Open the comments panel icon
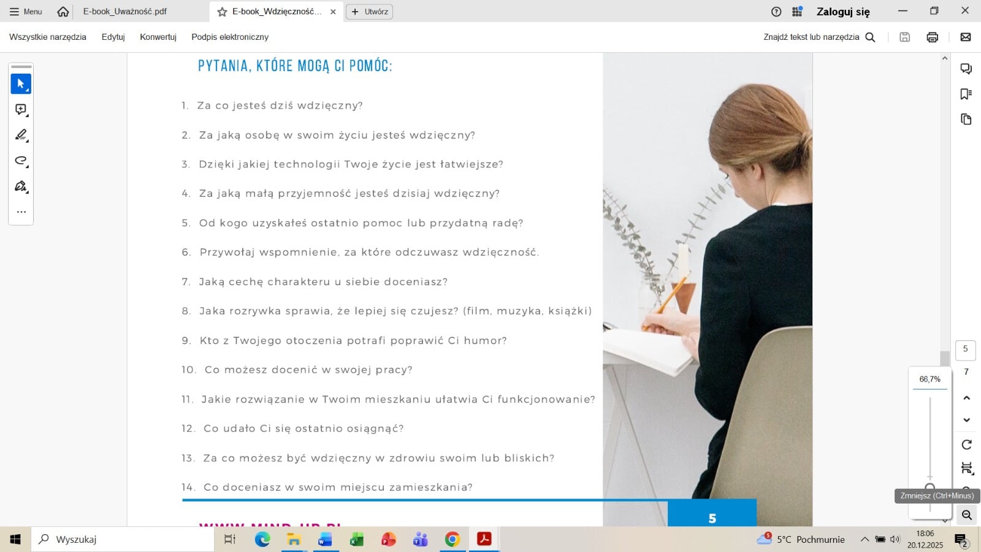The width and height of the screenshot is (981, 552). [x=966, y=69]
